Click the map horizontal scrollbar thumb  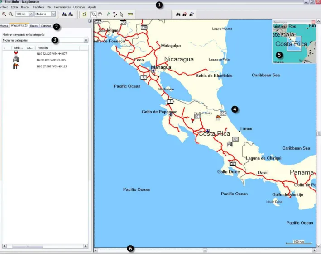[205, 250]
